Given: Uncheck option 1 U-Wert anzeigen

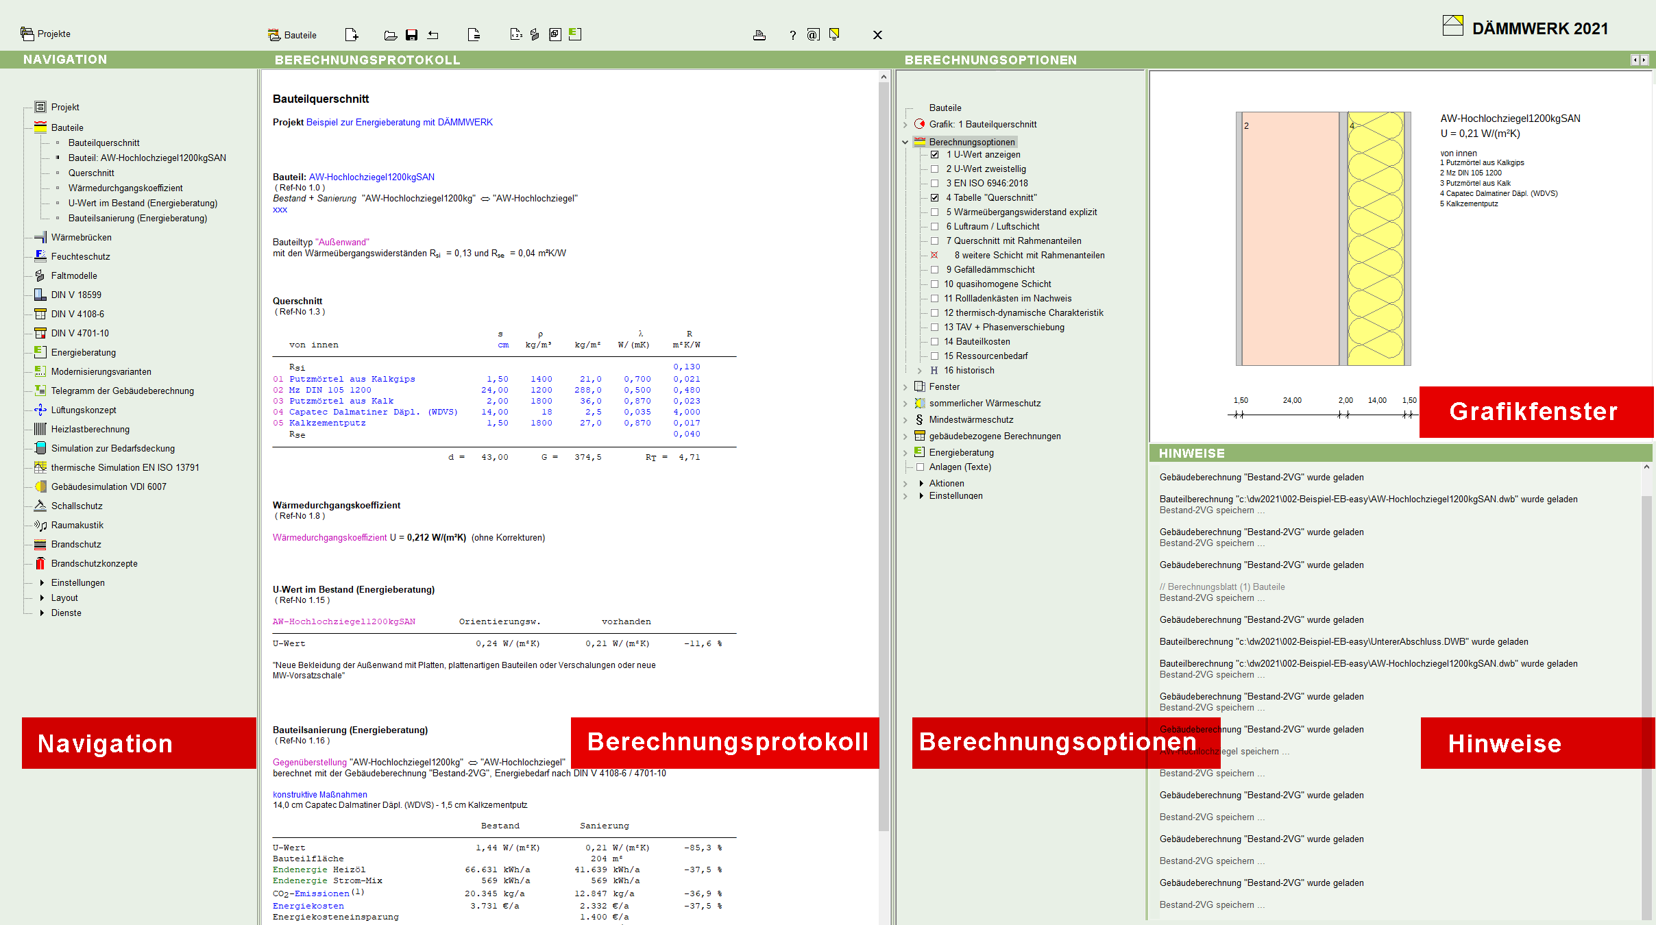Looking at the screenshot, I should (x=934, y=155).
